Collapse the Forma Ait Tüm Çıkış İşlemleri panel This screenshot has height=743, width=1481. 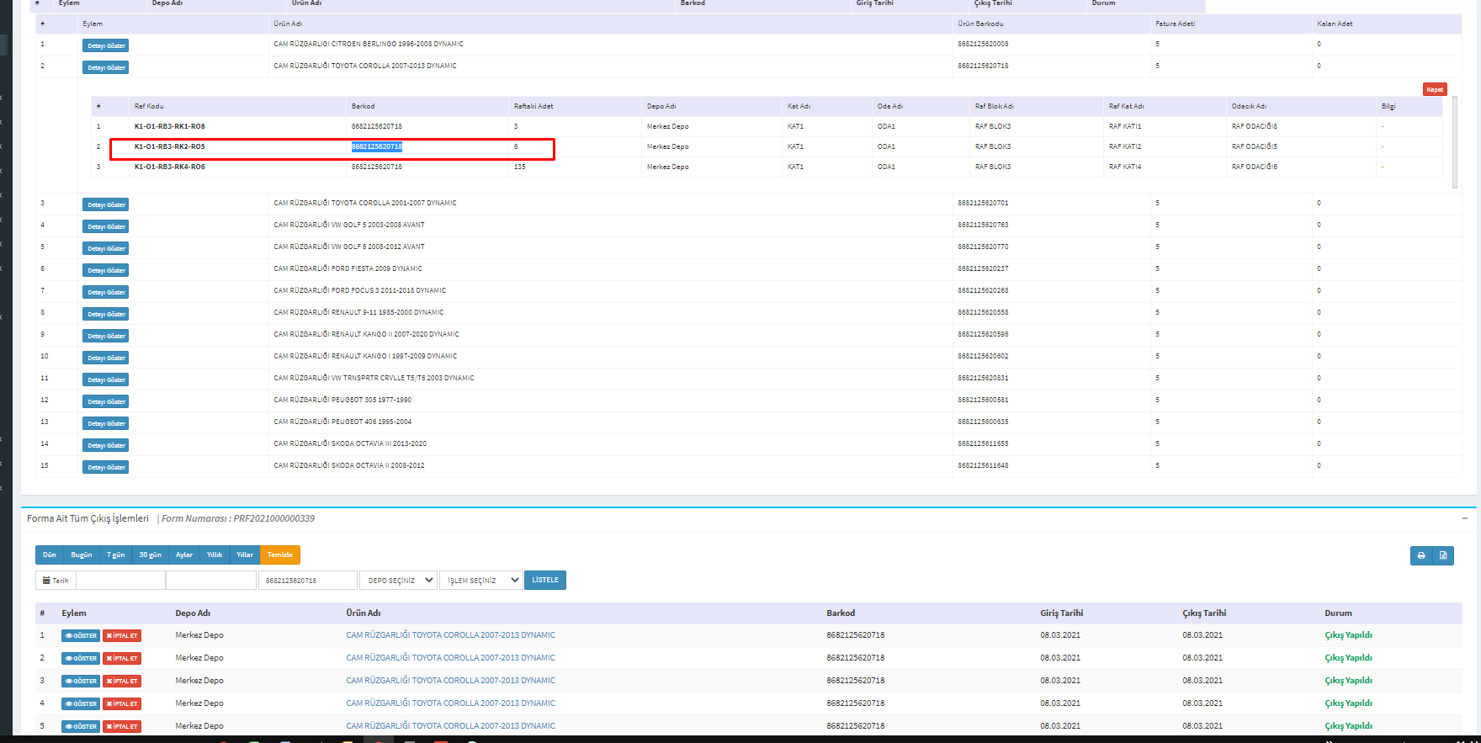pos(1465,518)
